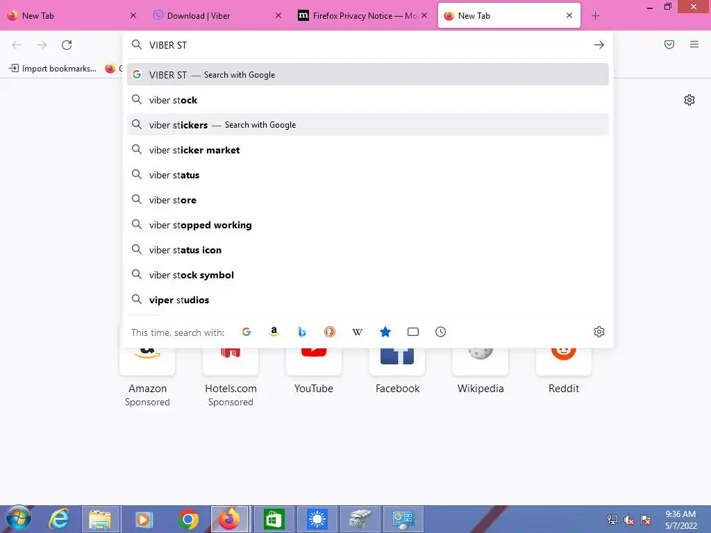
Task: Open Firefox application menu
Action: click(694, 44)
